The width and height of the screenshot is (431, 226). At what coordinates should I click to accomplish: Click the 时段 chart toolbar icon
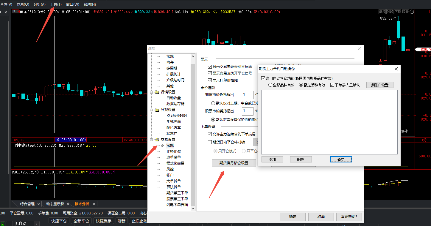point(390,12)
